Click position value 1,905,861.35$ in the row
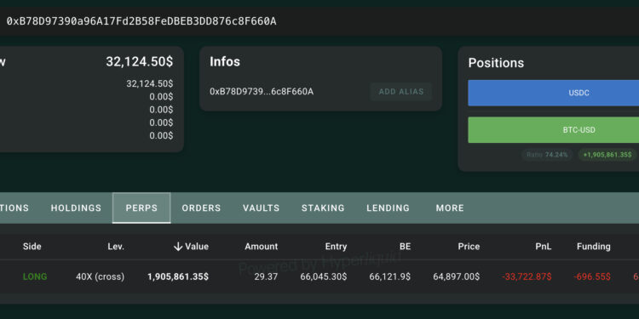The image size is (639, 319). point(178,276)
